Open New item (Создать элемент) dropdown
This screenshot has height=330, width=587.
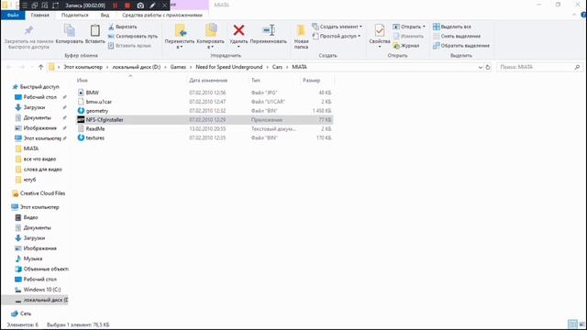pyautogui.click(x=337, y=27)
